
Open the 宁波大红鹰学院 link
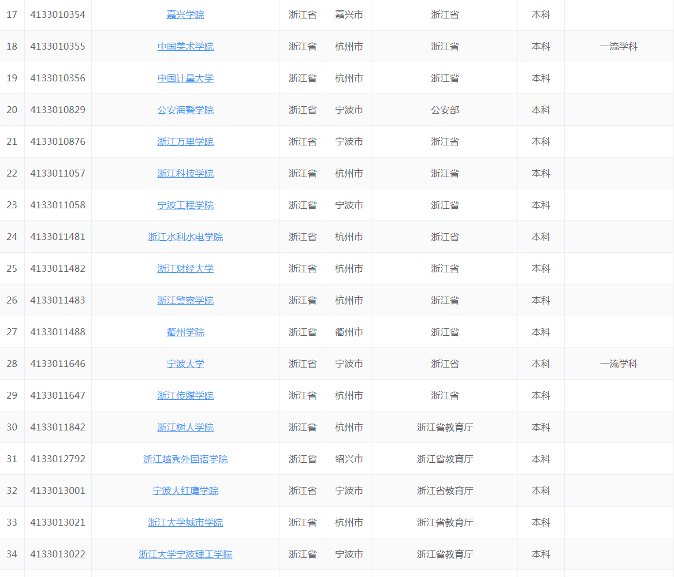(x=185, y=491)
